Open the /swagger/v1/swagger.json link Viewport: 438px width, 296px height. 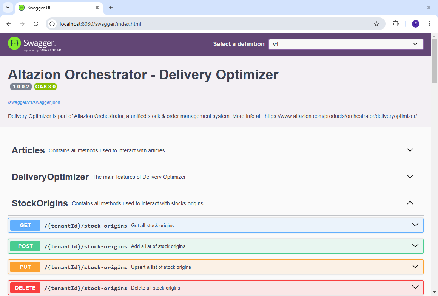pos(34,102)
